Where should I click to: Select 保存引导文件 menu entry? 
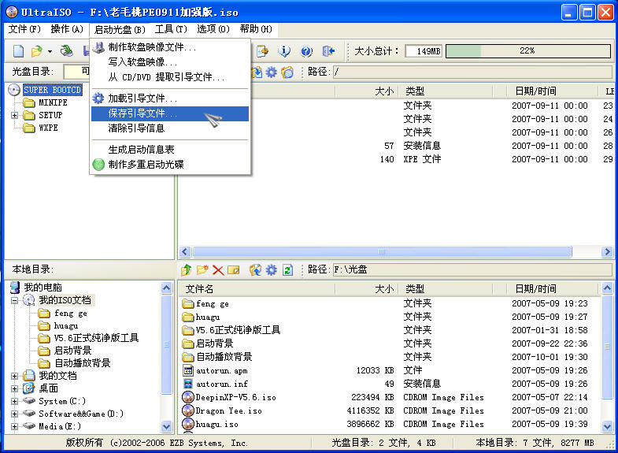point(142,113)
